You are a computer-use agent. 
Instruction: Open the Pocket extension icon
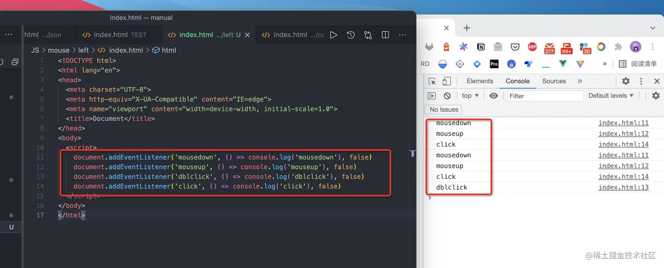(x=515, y=47)
